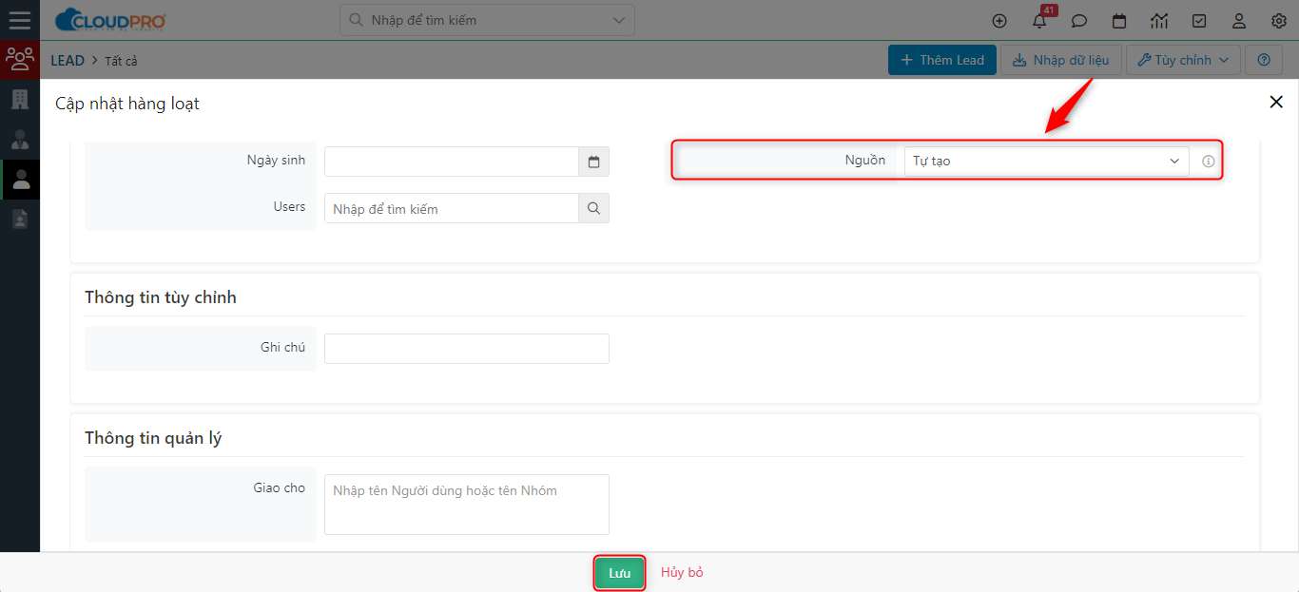The image size is (1299, 592).
Task: Click the LEAD breadcrumb link
Action: [68, 60]
